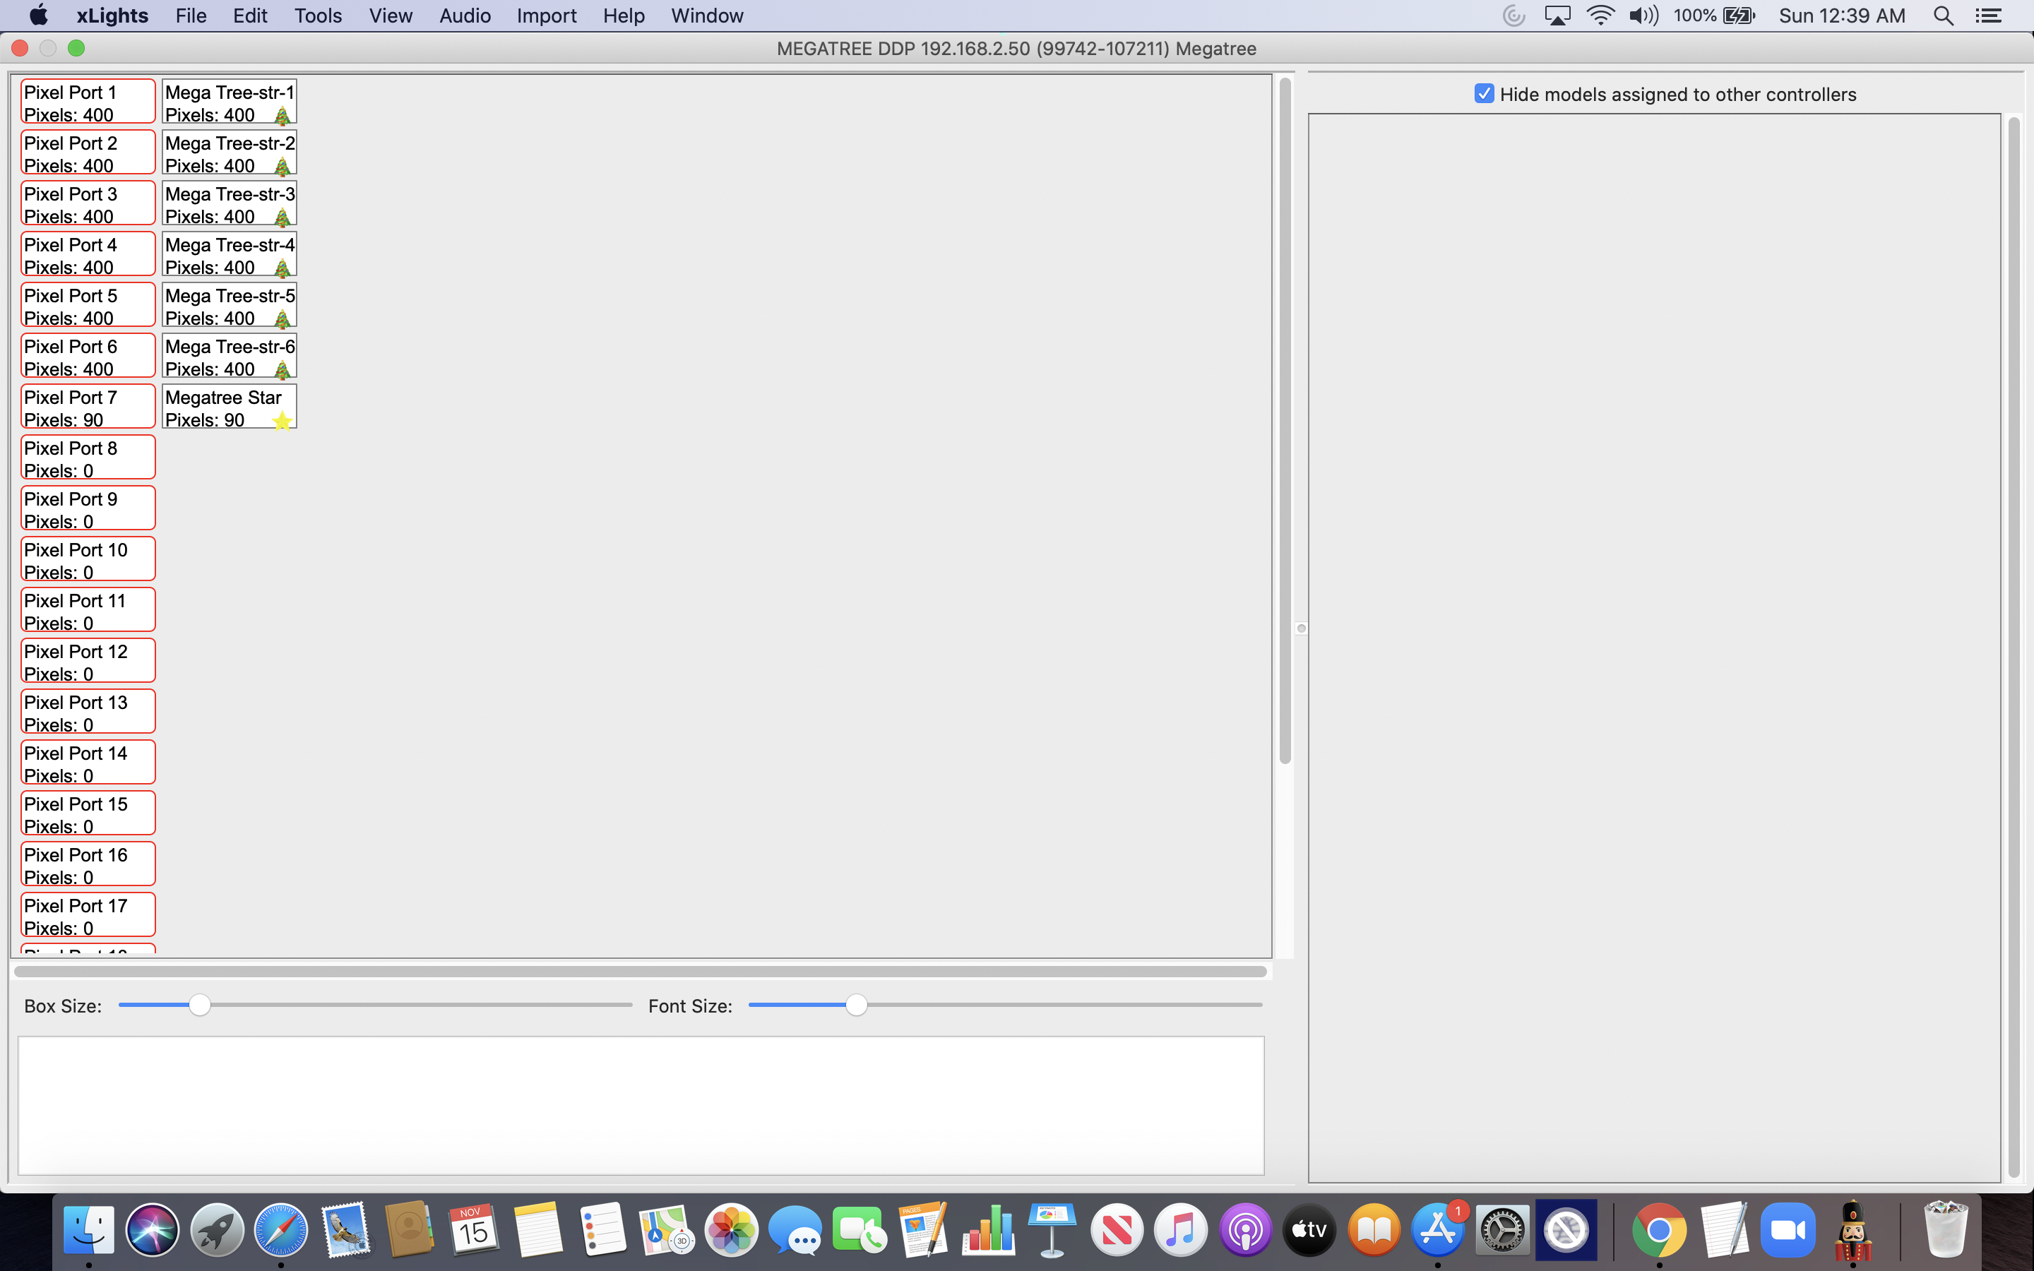Open Finder from the Dock

tap(88, 1230)
